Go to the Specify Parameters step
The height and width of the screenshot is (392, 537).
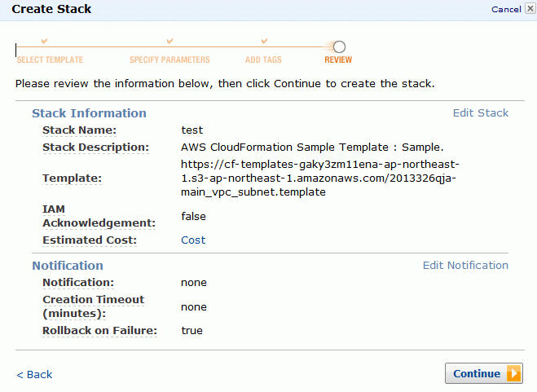169,59
